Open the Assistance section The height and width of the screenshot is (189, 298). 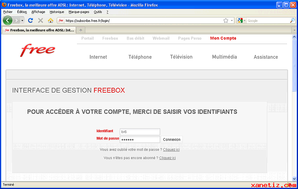point(266,57)
